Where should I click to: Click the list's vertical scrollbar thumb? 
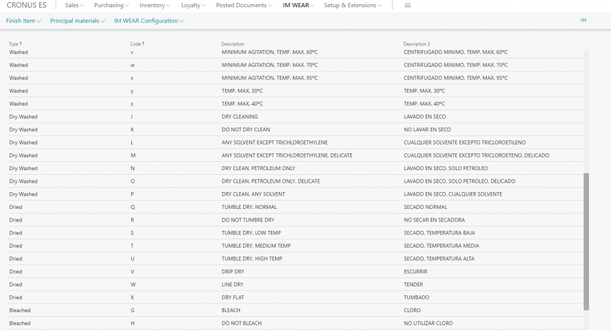coord(586,242)
